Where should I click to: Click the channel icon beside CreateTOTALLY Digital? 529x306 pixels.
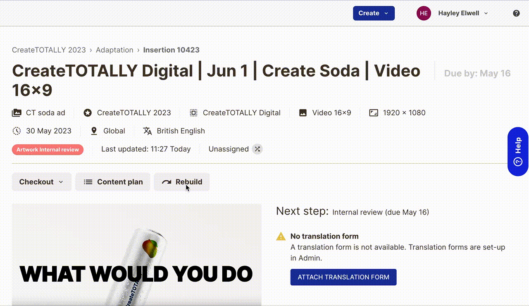click(193, 112)
